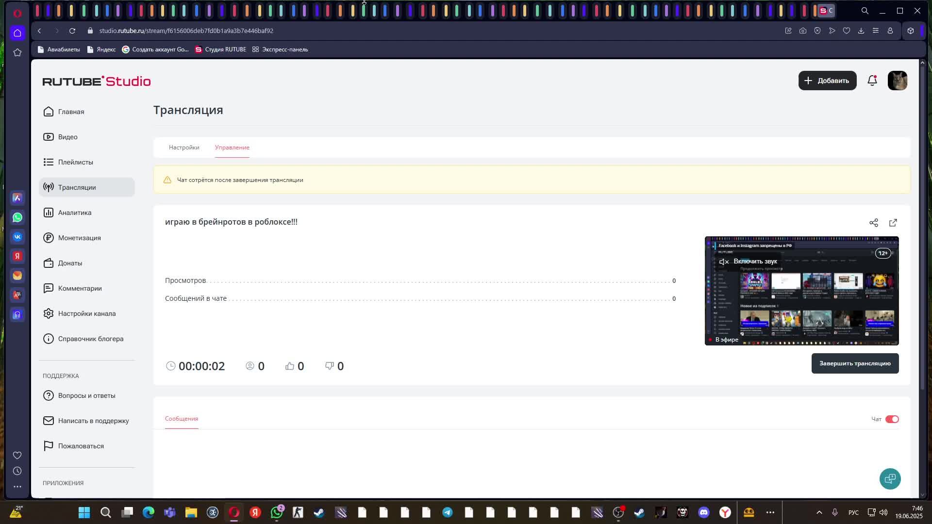Click the share stream icon
Viewport: 932px width, 524px height.
(874, 223)
